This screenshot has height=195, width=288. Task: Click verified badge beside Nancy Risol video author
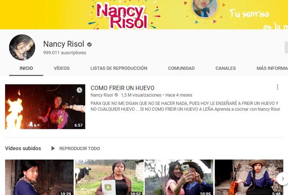[116, 95]
